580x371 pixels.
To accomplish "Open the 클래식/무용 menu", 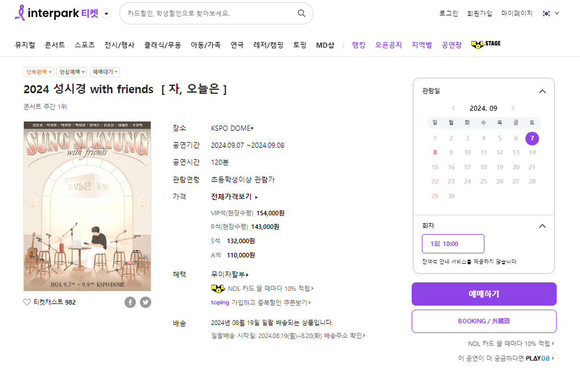I will point(163,45).
